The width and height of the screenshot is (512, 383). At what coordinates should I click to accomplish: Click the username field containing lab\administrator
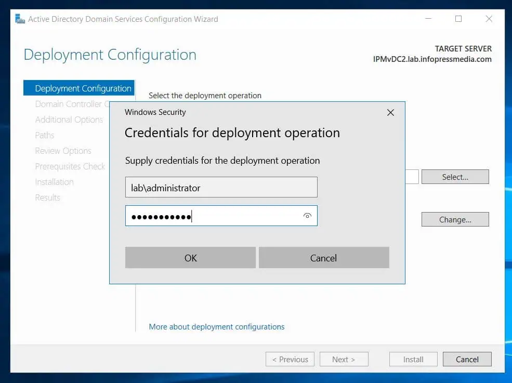coord(221,187)
